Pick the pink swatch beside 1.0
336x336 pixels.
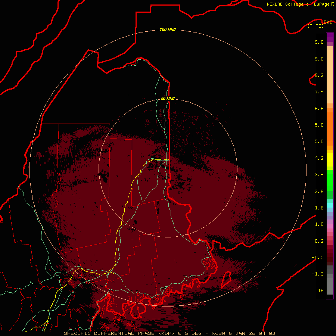pyautogui.click(x=330, y=226)
